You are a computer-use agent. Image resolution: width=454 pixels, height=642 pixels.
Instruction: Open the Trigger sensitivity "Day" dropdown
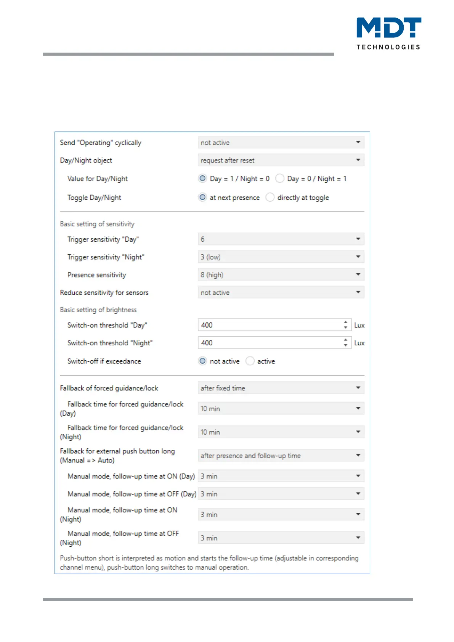(x=281, y=239)
